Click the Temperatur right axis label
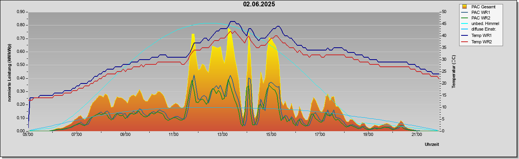Image resolution: width=519 pixels, height=159 pixels. (x=454, y=71)
